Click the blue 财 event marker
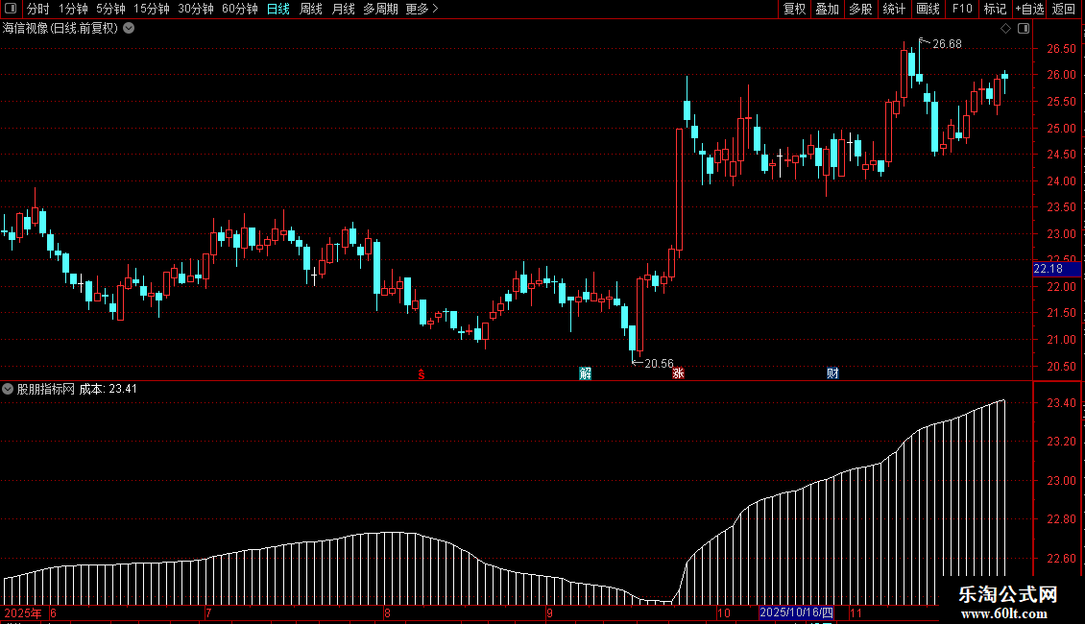Viewport: 1085px width, 624px height. click(833, 373)
